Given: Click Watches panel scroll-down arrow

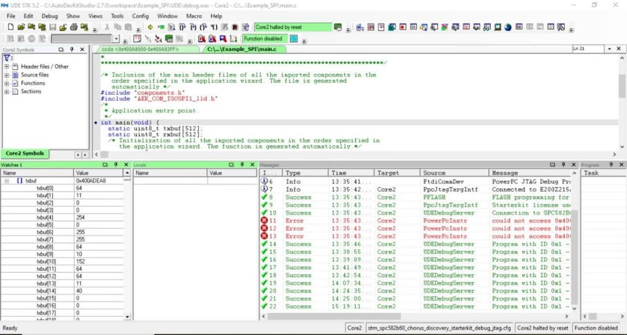Looking at the screenshot, I should (x=127, y=317).
